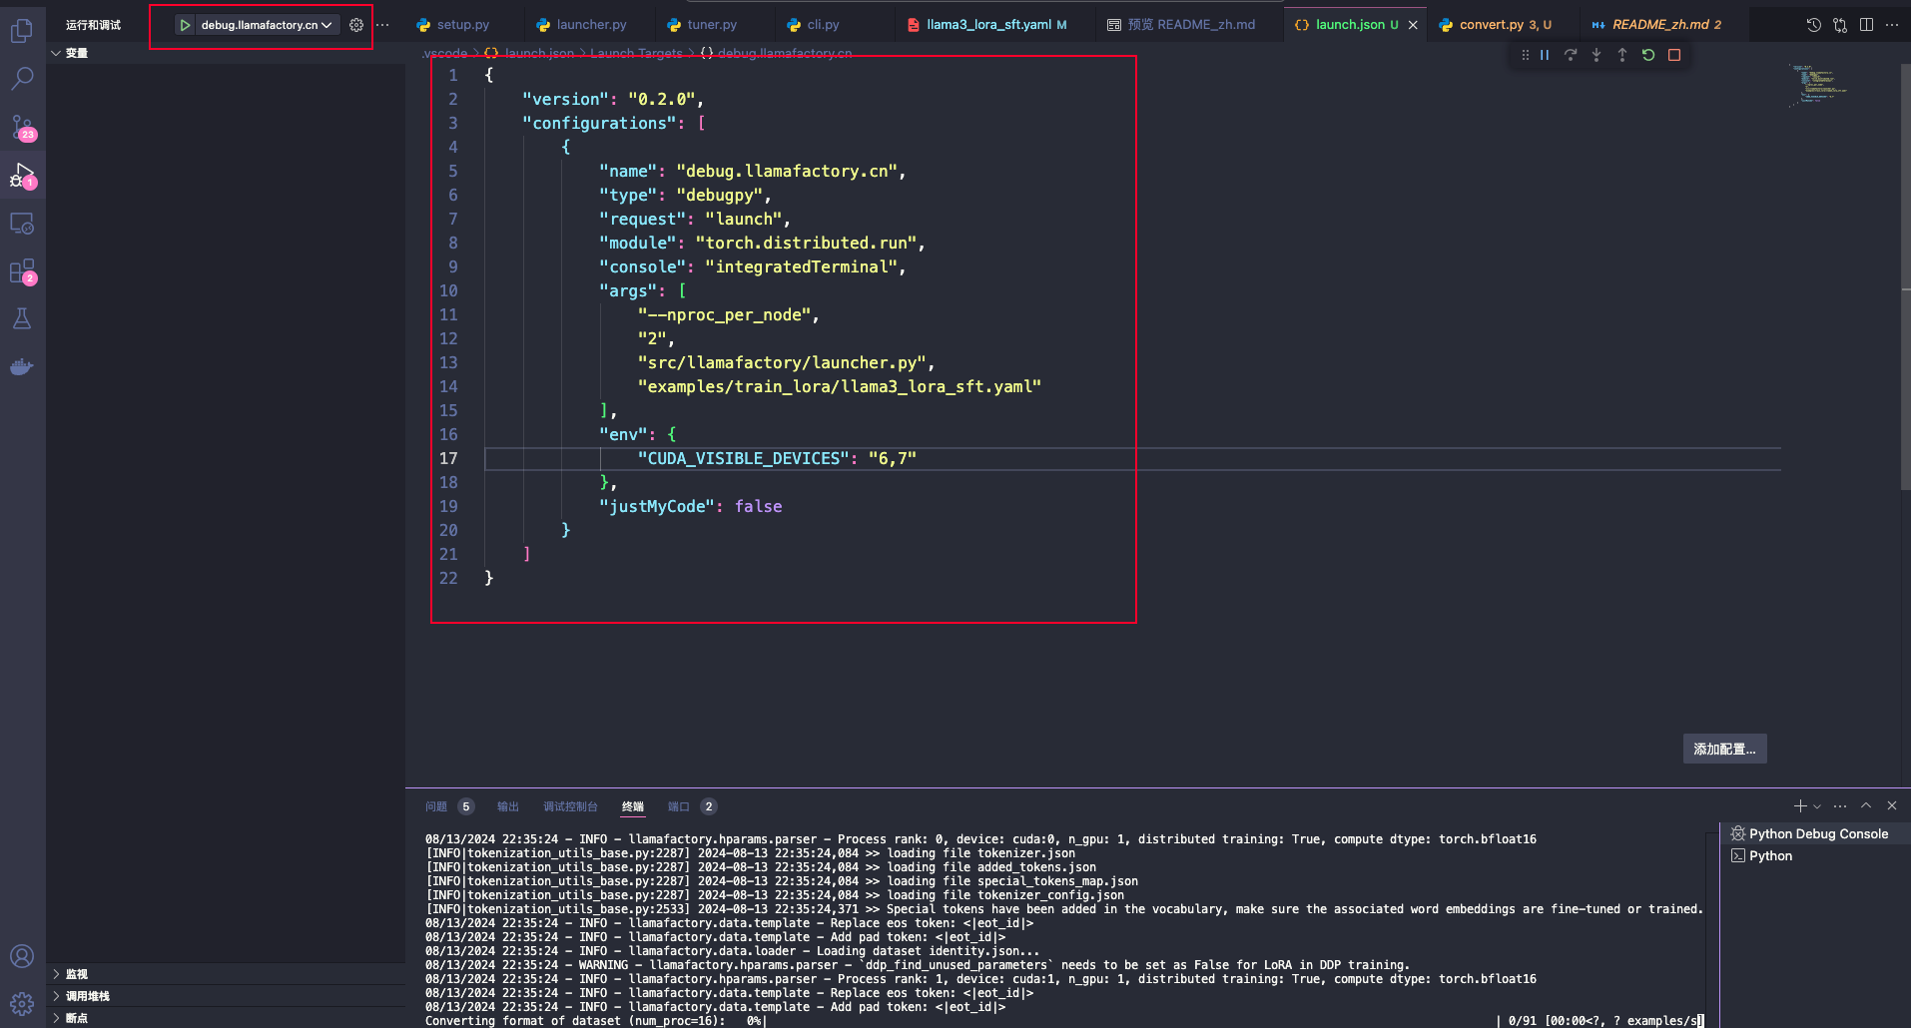The width and height of the screenshot is (1911, 1028).
Task: Open the Extensions view icon
Action: point(22,271)
